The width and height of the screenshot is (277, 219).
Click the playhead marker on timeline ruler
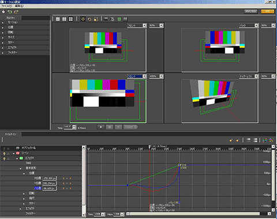point(149,147)
